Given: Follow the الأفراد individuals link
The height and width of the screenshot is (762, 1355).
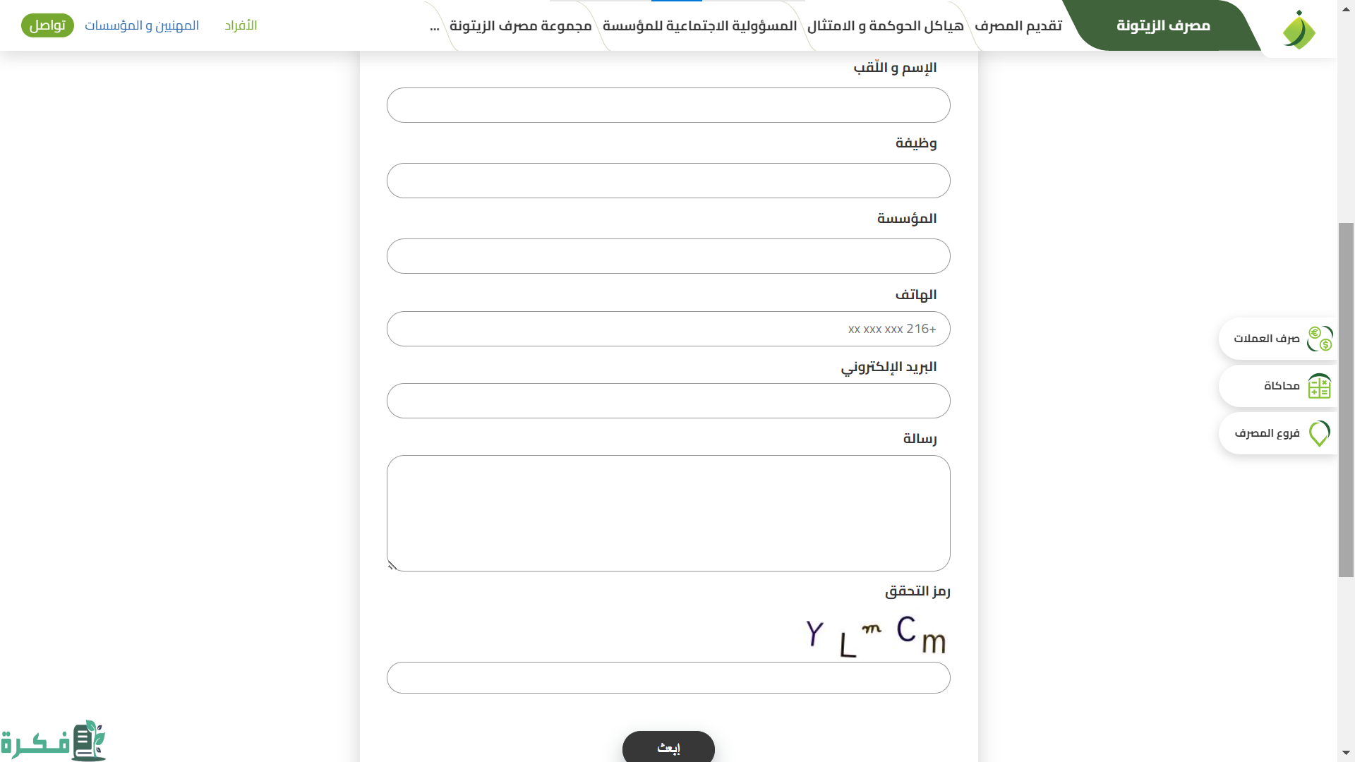Looking at the screenshot, I should [241, 26].
